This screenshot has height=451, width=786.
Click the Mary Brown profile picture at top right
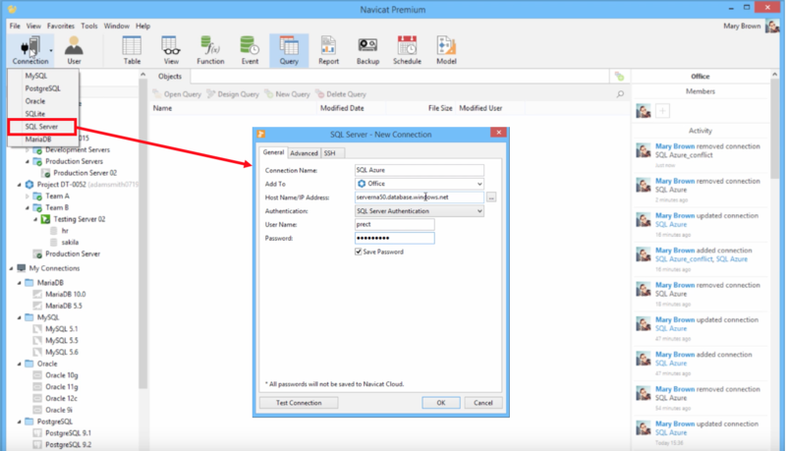point(772,27)
